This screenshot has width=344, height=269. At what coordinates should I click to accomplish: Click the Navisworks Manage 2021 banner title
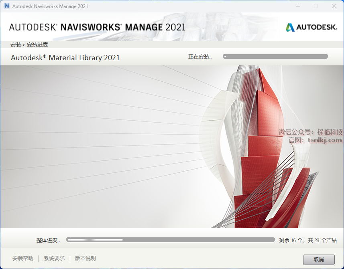[97, 27]
